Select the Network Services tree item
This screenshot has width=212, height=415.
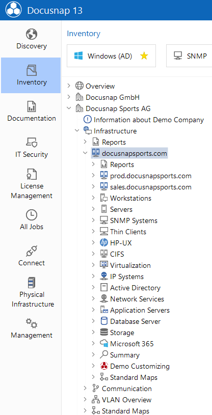(x=137, y=299)
